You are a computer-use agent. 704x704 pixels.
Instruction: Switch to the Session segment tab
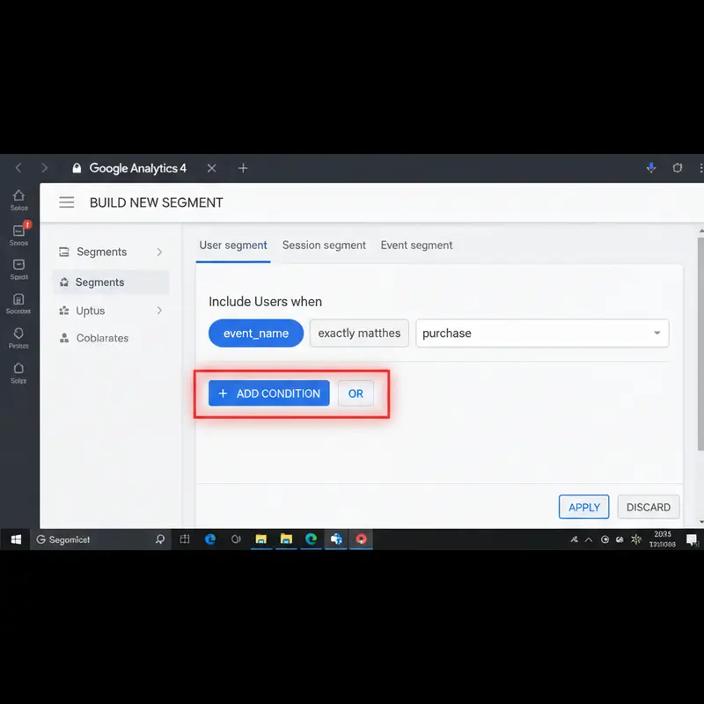click(324, 246)
